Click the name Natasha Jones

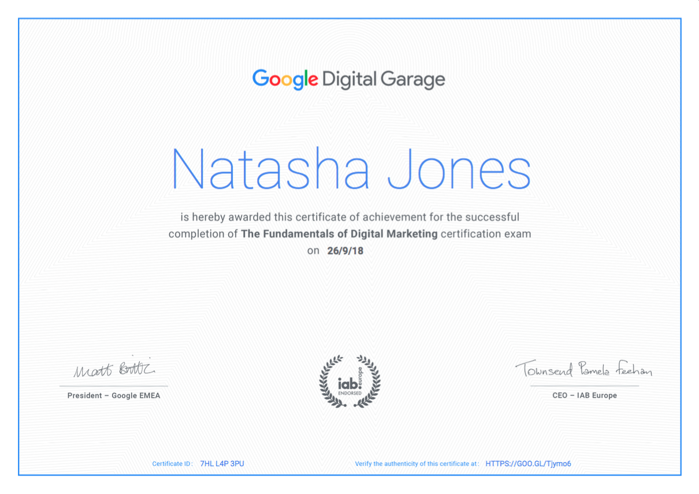click(351, 168)
